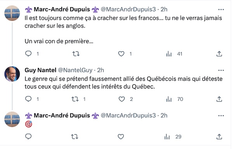The image size is (233, 149).
Task: Open Marc-André Dupuis avatar on last tweet
Action: coord(12,119)
